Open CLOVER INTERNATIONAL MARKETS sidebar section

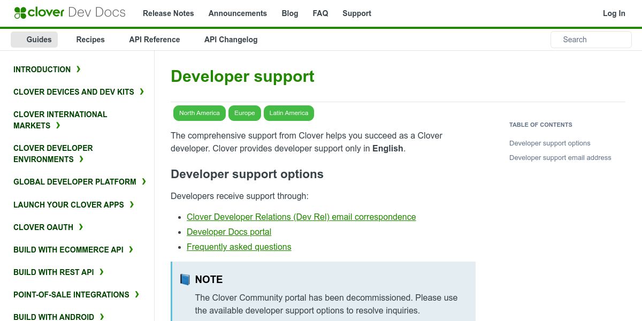60,120
